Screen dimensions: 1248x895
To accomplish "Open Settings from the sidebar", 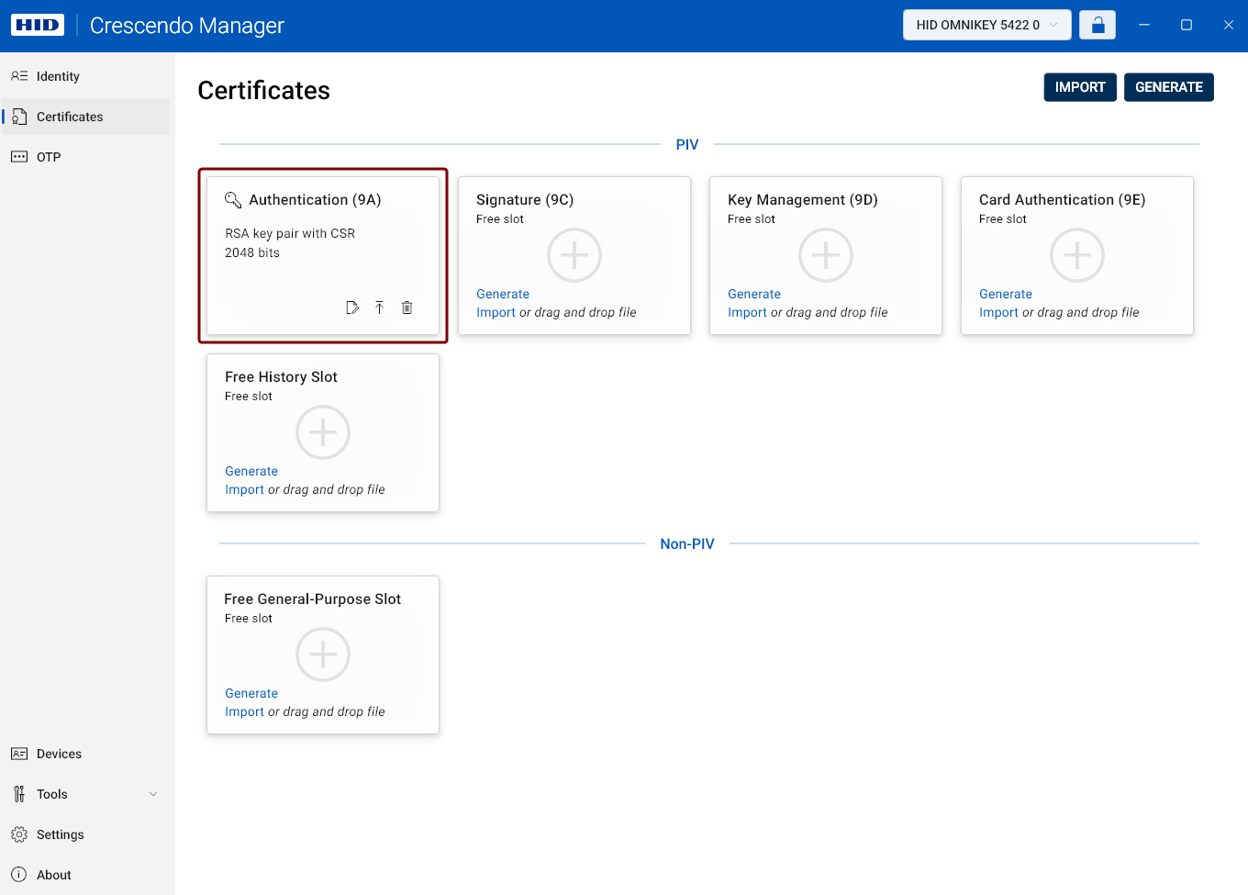I will [85, 834].
